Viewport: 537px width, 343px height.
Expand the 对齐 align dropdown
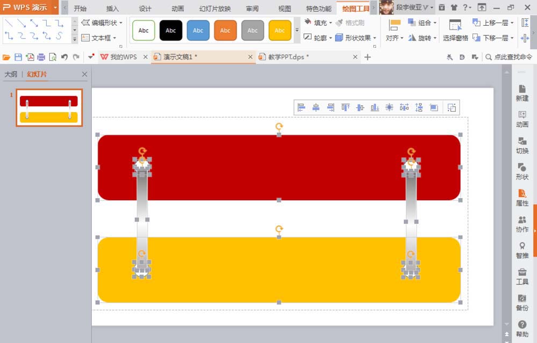(395, 38)
